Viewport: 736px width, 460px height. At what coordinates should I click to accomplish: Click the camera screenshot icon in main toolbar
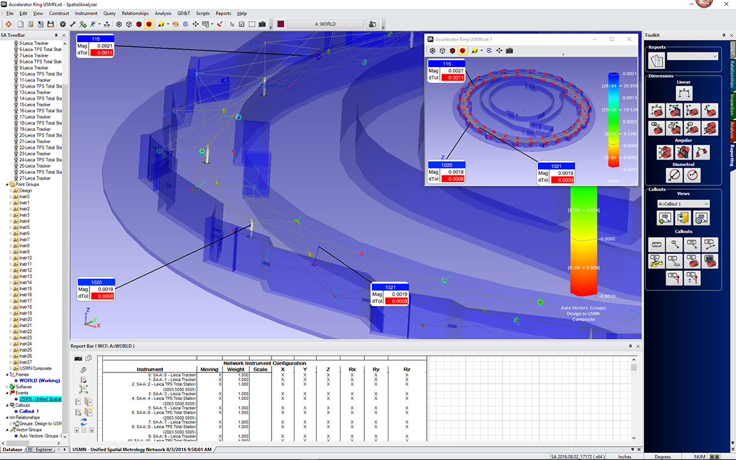click(x=262, y=24)
